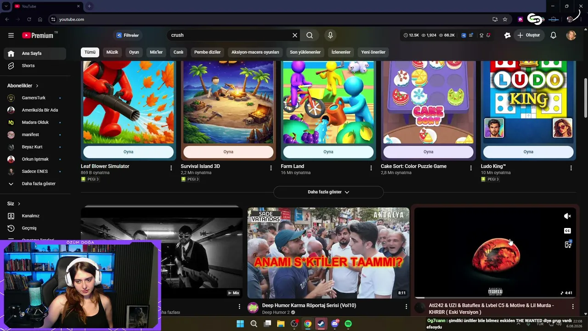Click the page vertical scrollbar thumb

[585, 98]
